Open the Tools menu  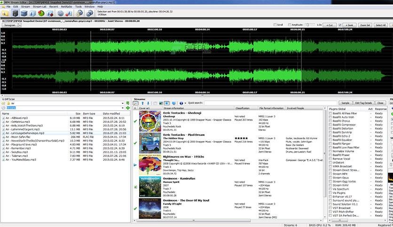[x=78, y=7]
